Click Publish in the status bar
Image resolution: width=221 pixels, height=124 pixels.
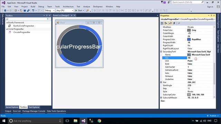click(213, 116)
